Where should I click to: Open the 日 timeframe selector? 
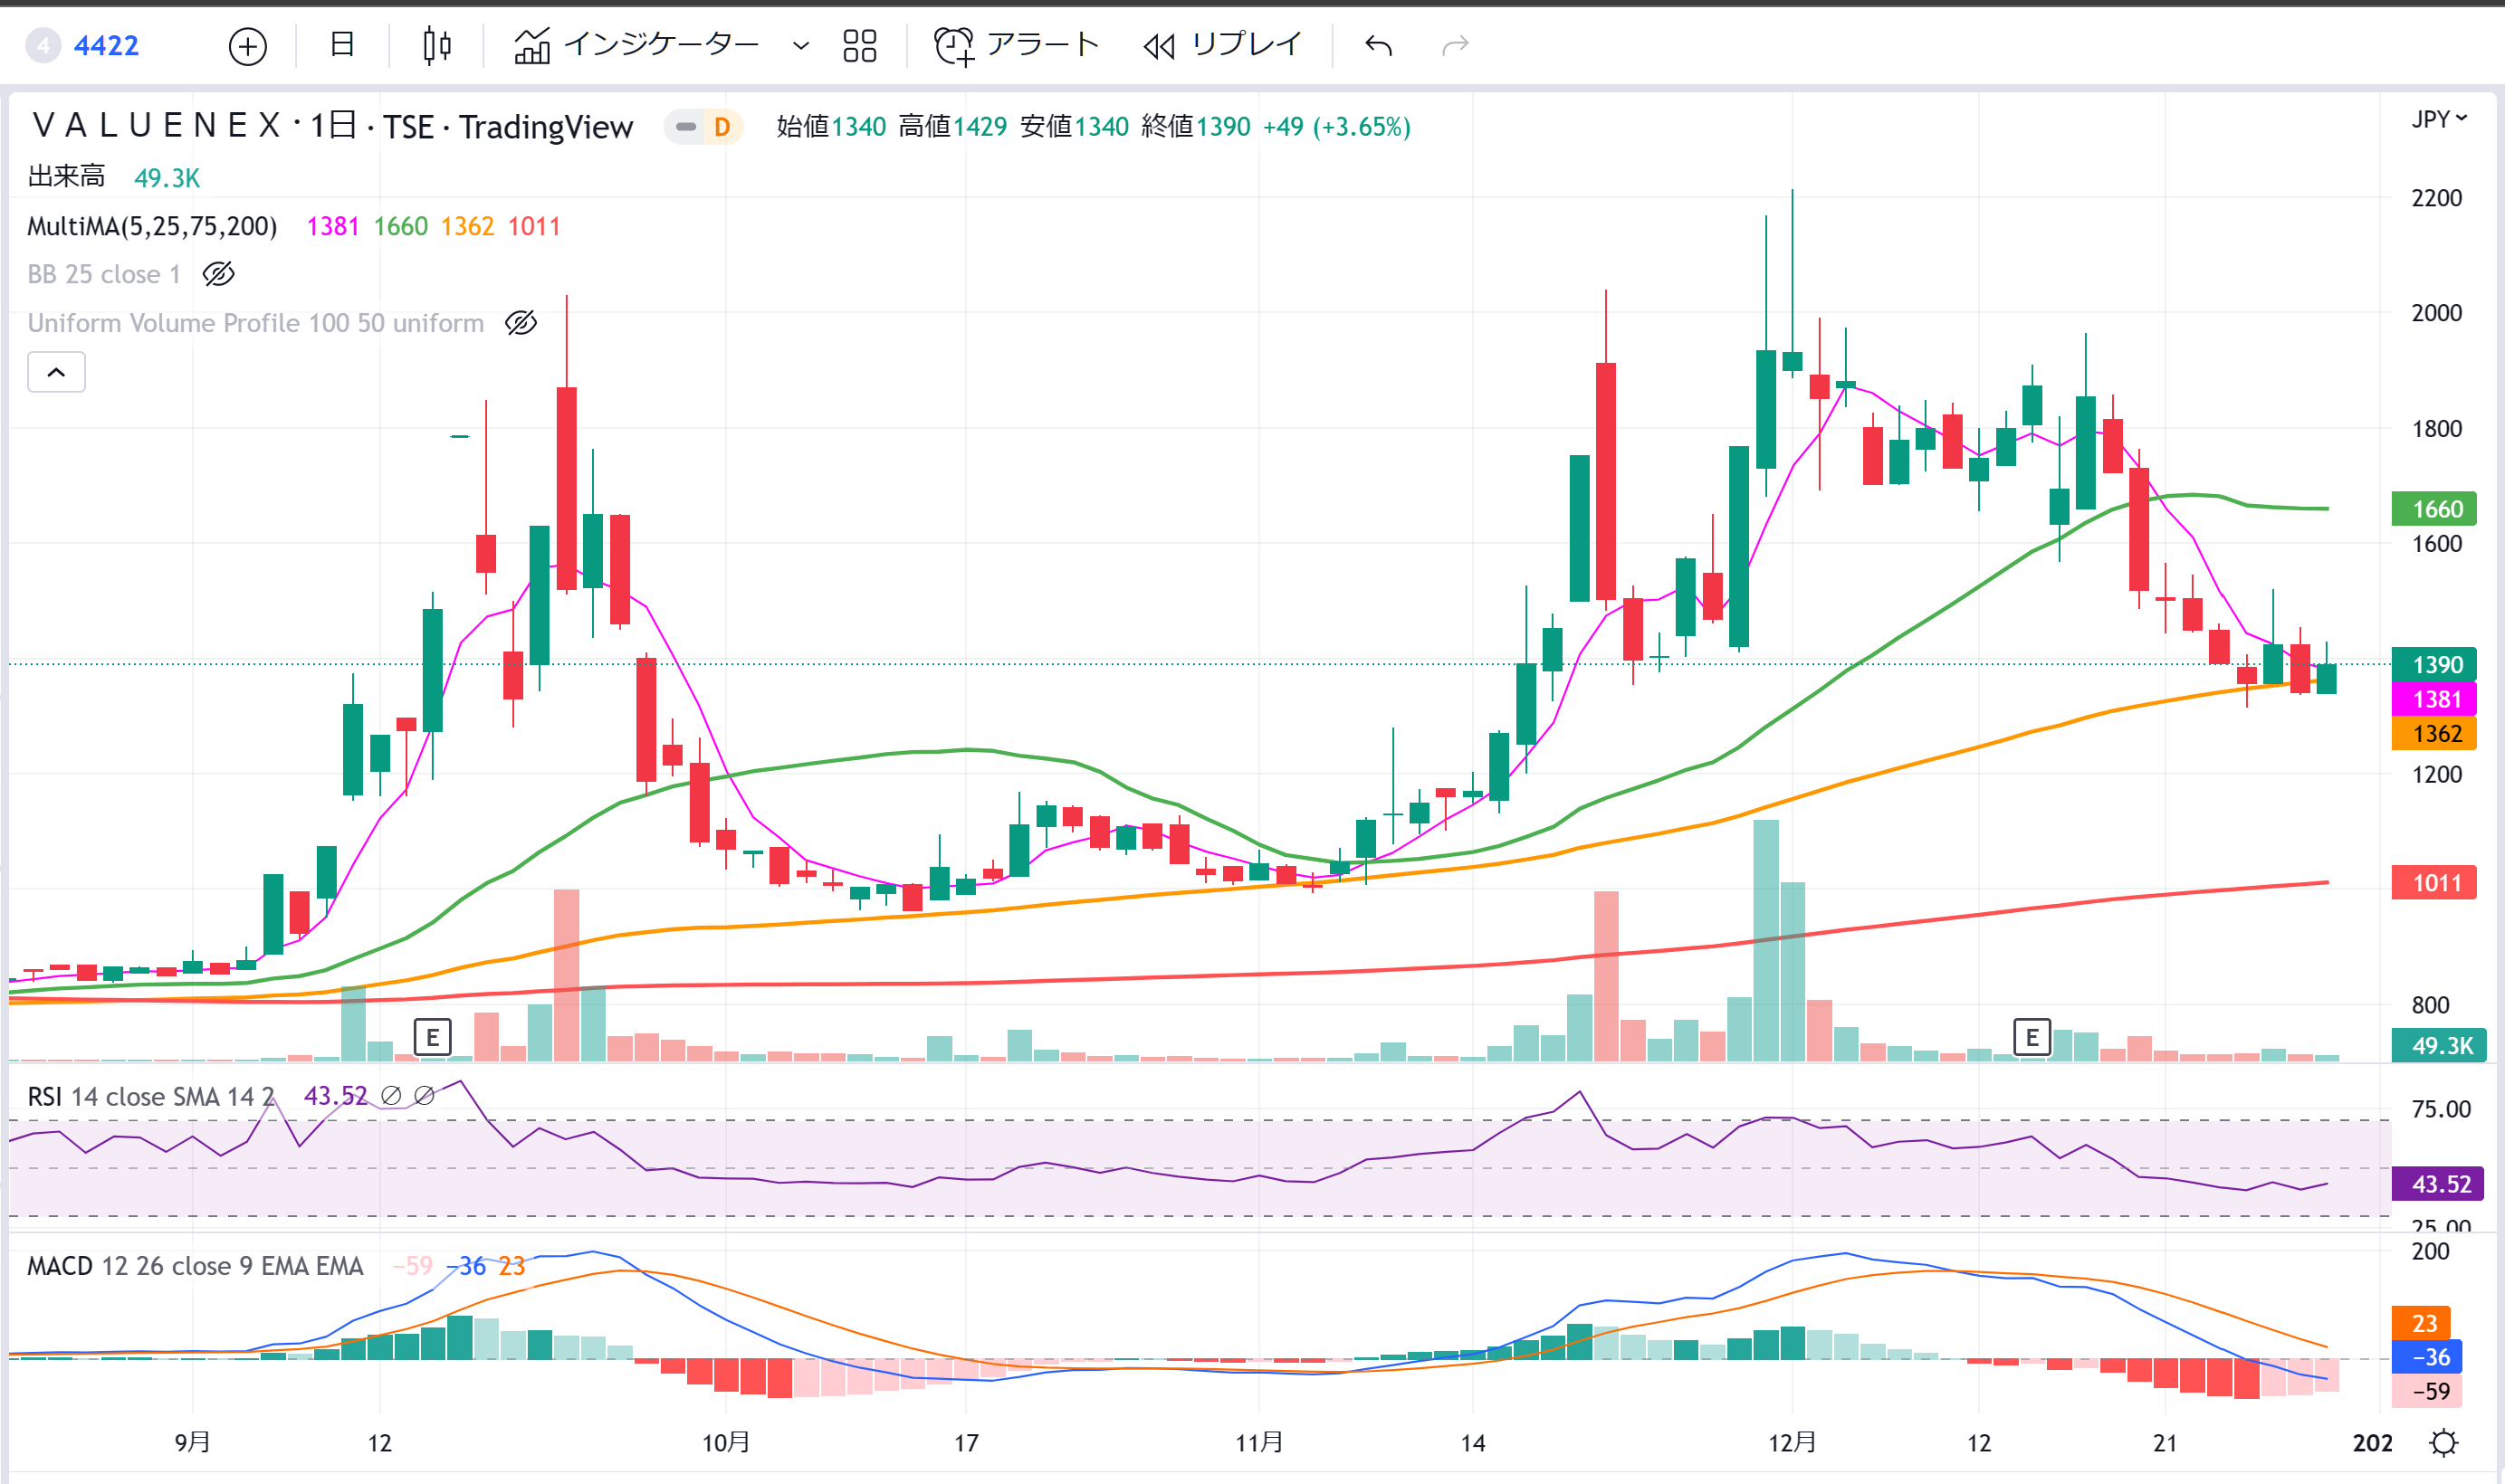pos(342,45)
